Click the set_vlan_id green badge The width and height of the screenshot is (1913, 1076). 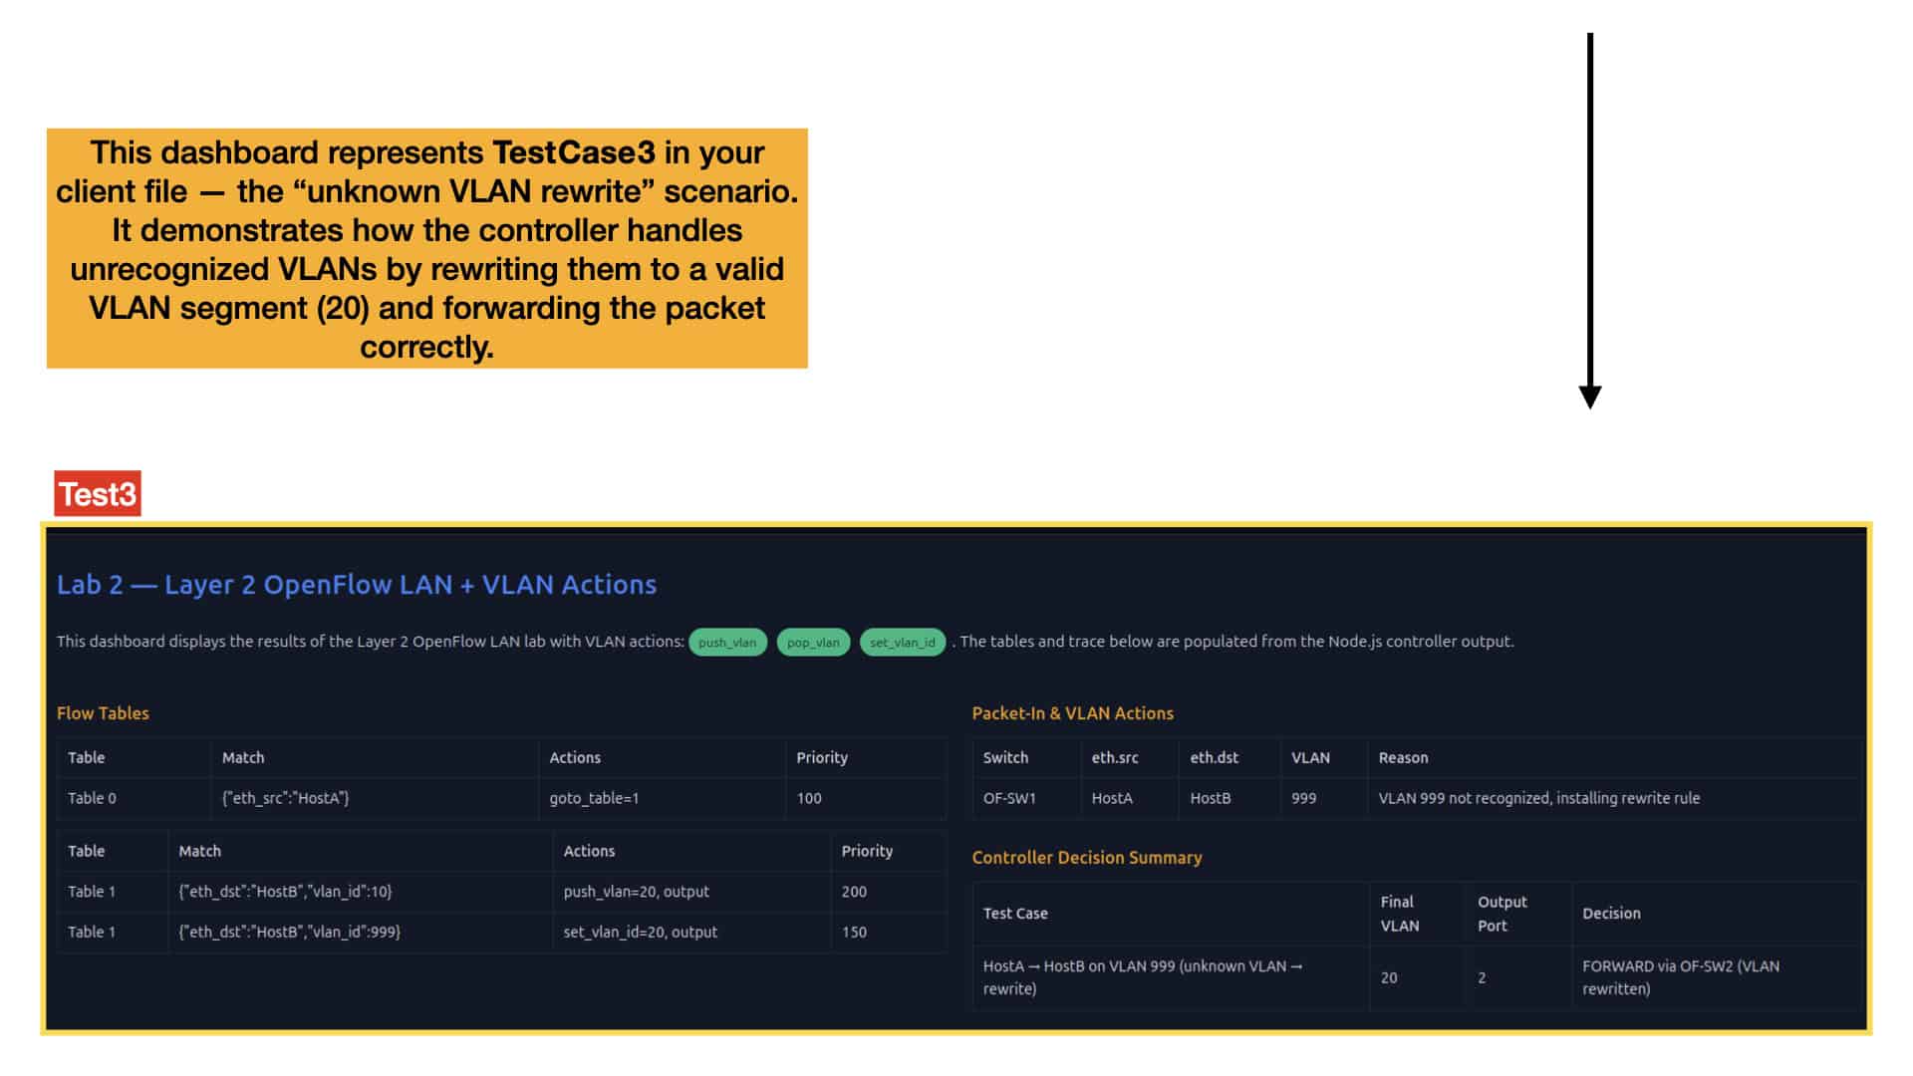pyautogui.click(x=902, y=643)
